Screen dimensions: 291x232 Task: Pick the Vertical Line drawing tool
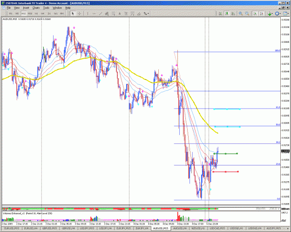click(88, 14)
